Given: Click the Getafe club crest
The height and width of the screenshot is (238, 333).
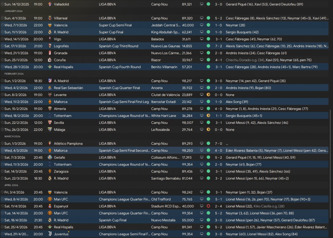Looking at the screenshot, I should pyautogui.click(x=50, y=158).
